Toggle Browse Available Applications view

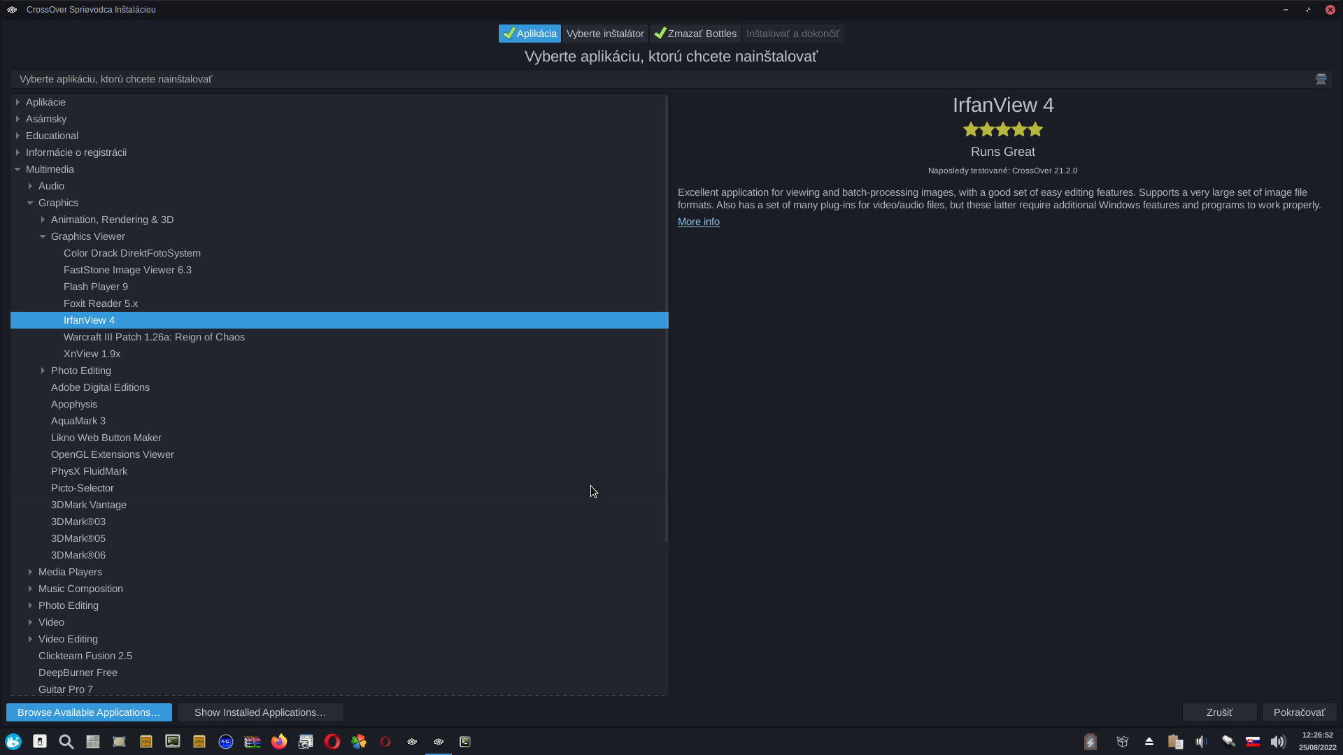pyautogui.click(x=89, y=712)
